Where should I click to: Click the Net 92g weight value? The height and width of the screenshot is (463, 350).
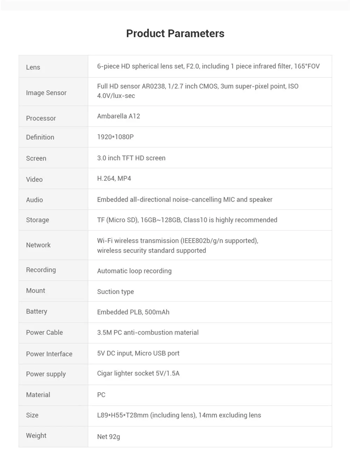pos(108,436)
